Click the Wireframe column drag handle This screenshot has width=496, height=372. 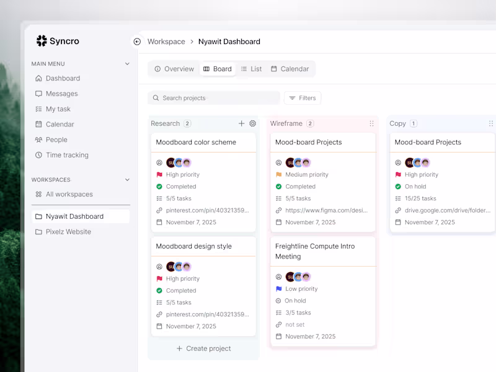pyautogui.click(x=371, y=123)
